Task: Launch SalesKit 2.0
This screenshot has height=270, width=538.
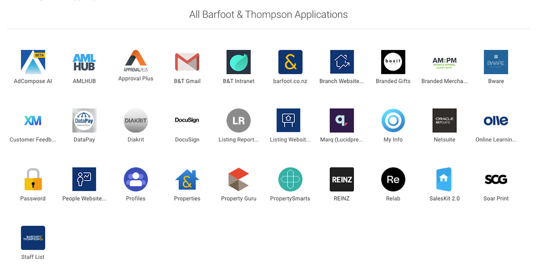Action: tap(444, 179)
